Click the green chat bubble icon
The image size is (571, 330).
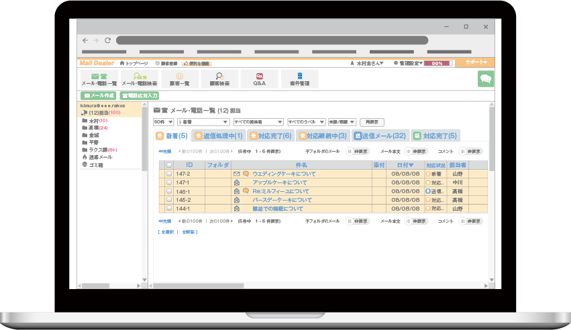tap(486, 78)
